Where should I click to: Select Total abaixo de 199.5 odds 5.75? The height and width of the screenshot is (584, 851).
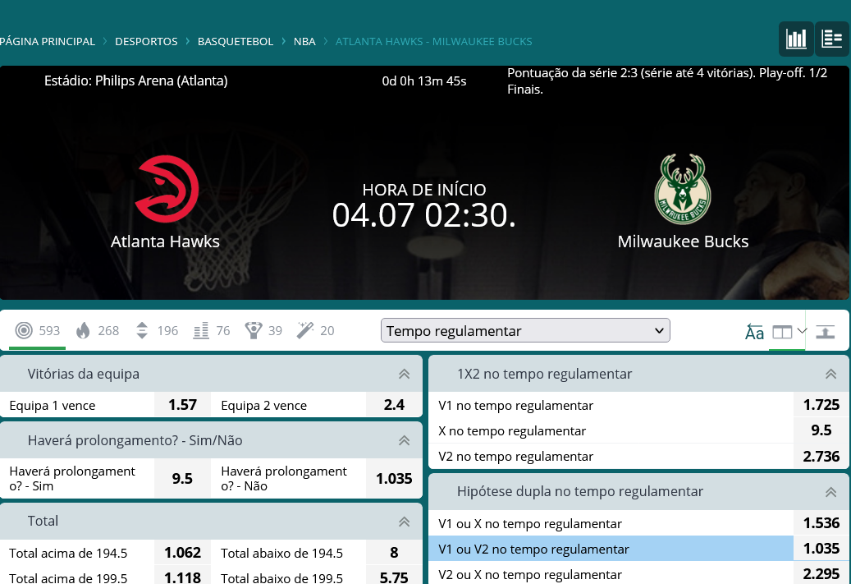coord(394,576)
